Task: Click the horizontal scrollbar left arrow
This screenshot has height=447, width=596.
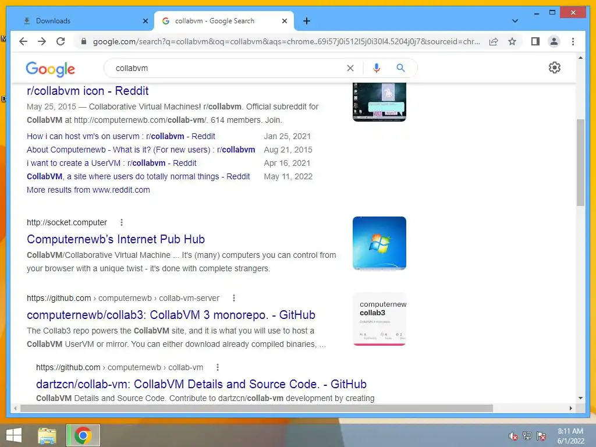Action: click(15, 408)
